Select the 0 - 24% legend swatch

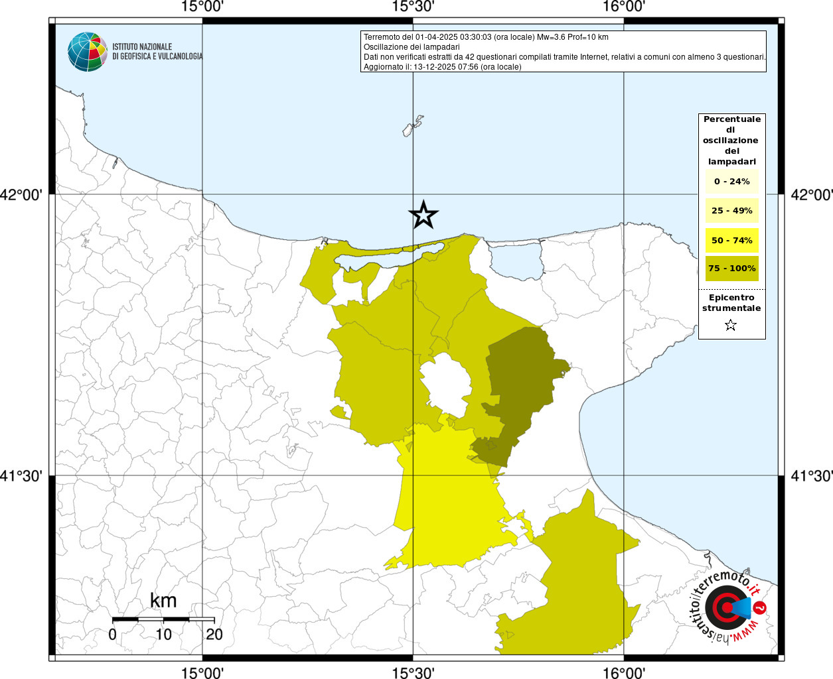pyautogui.click(x=732, y=182)
